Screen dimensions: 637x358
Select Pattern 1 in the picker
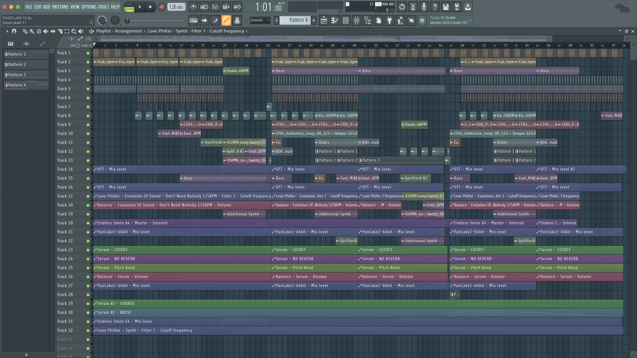pos(26,54)
